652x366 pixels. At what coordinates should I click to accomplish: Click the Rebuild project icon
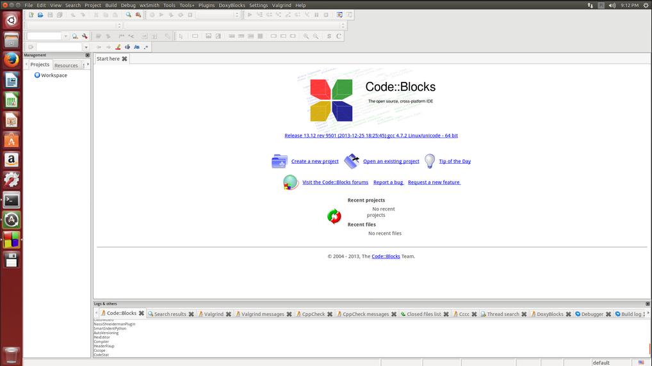(181, 15)
